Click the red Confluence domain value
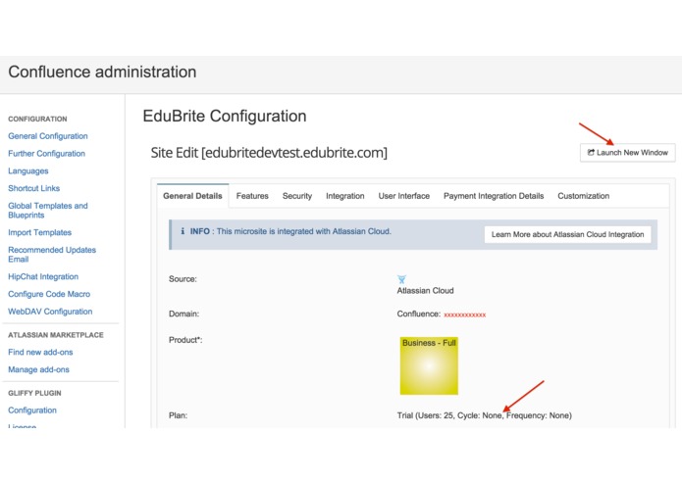The image size is (682, 484). click(464, 315)
